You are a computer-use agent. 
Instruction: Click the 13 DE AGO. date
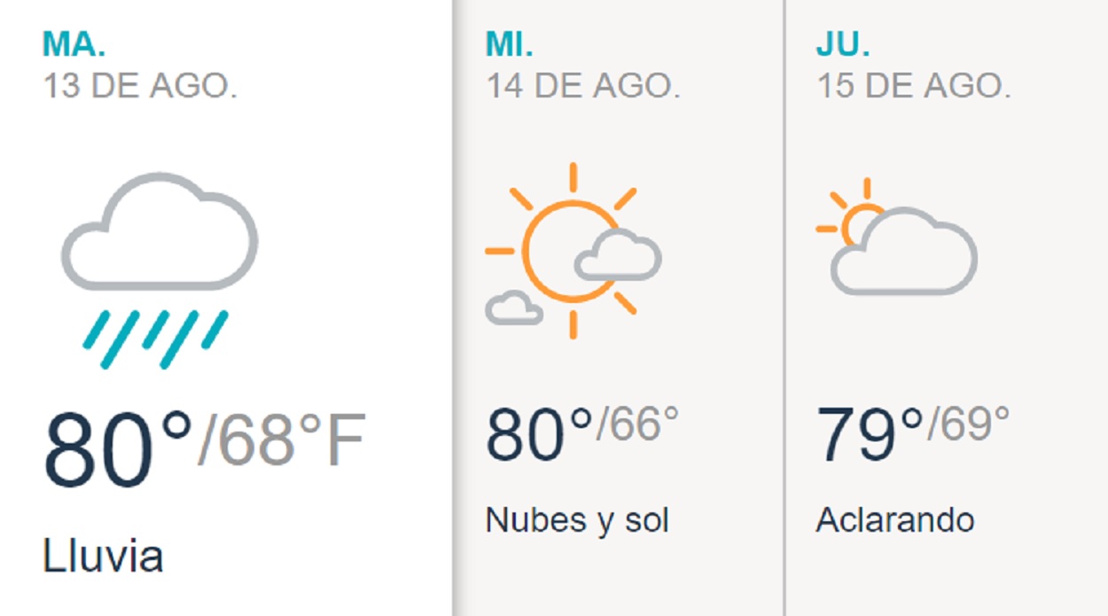tap(139, 85)
